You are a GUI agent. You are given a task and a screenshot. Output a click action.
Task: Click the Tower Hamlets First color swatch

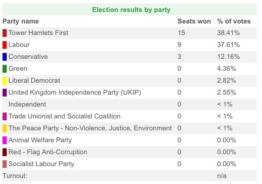(4, 33)
